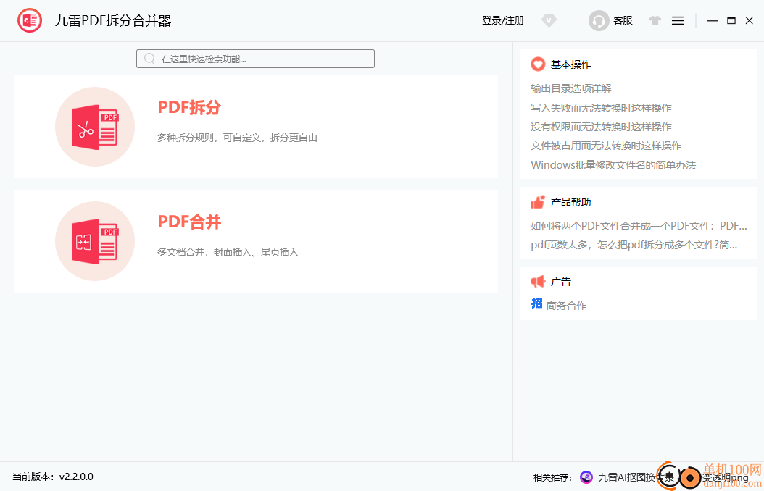
Task: Open Windows批量修改文件名的简单办法 link
Action: [613, 165]
